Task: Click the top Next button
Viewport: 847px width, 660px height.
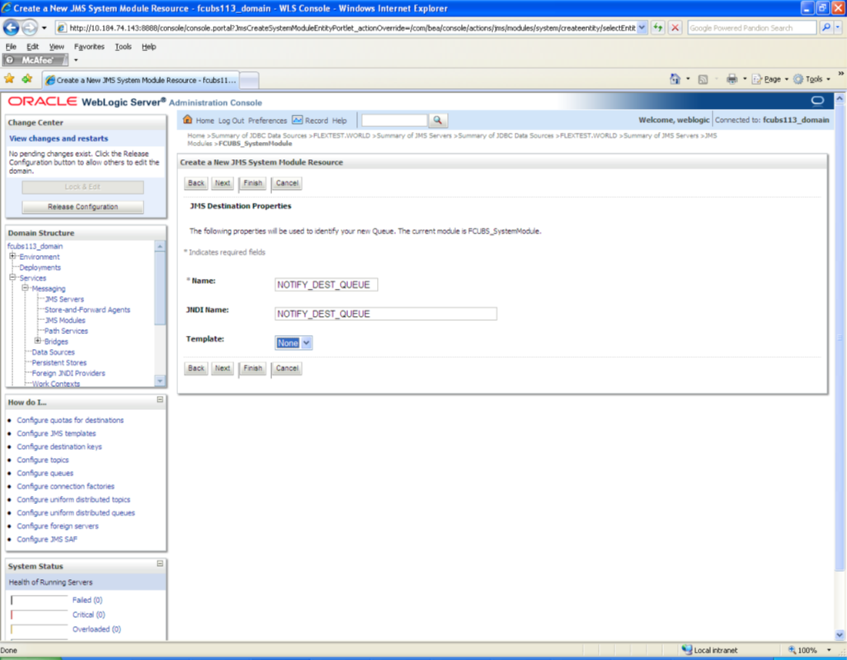Action: 223,183
